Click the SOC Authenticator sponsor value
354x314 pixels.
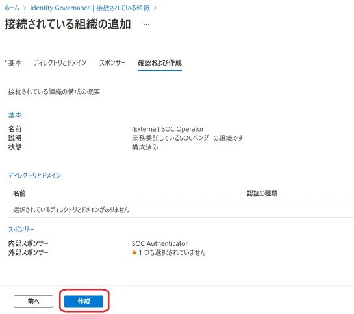pyautogui.click(x=160, y=243)
